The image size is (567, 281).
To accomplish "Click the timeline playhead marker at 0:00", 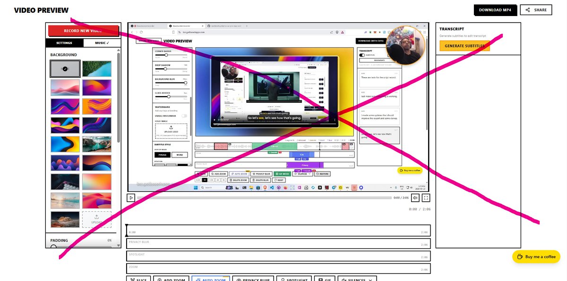I will tap(127, 230).
